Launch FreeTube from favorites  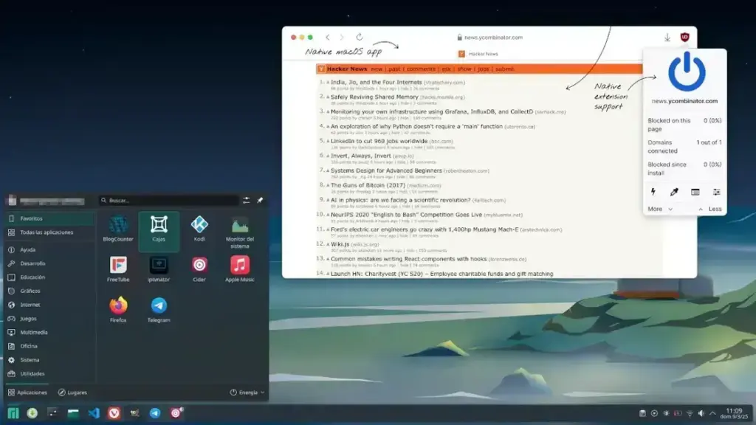(x=118, y=269)
